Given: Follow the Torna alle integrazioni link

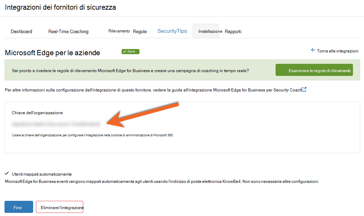Looking at the screenshot, I should [x=337, y=51].
